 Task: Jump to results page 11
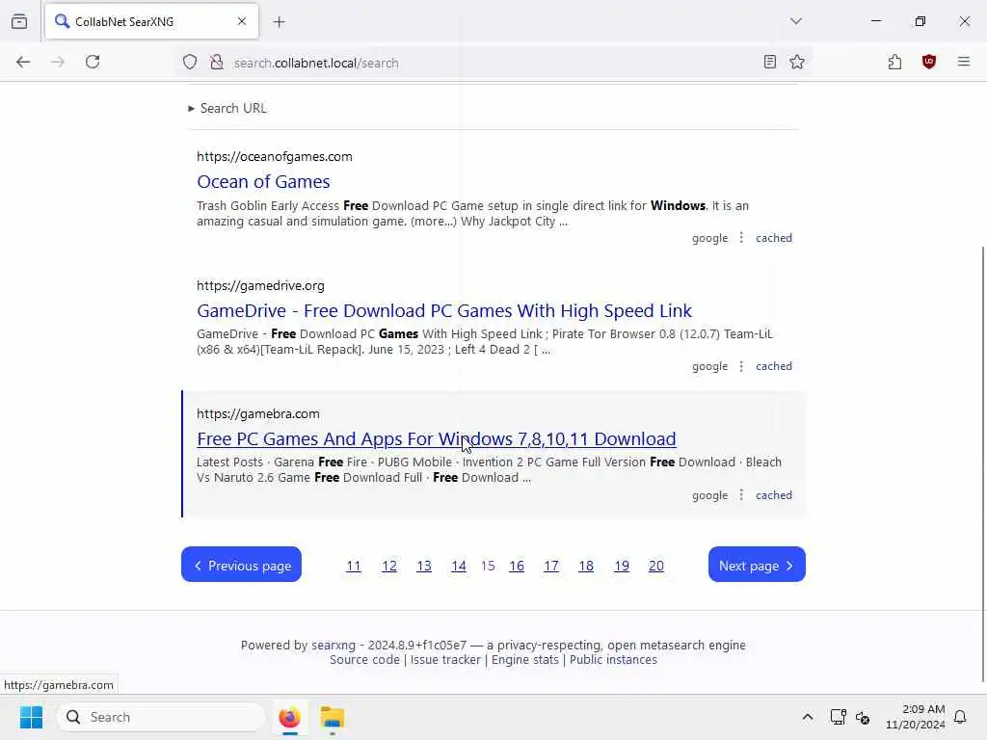354,566
